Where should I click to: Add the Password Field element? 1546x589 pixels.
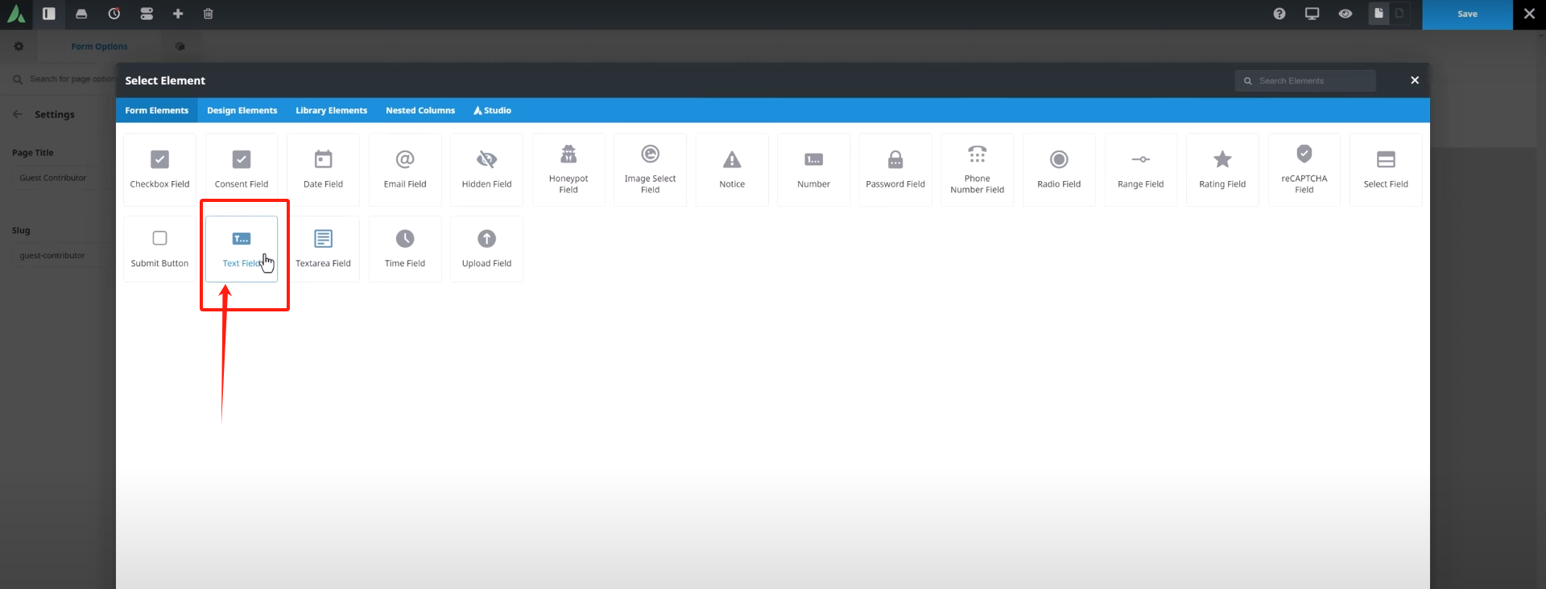tap(895, 170)
